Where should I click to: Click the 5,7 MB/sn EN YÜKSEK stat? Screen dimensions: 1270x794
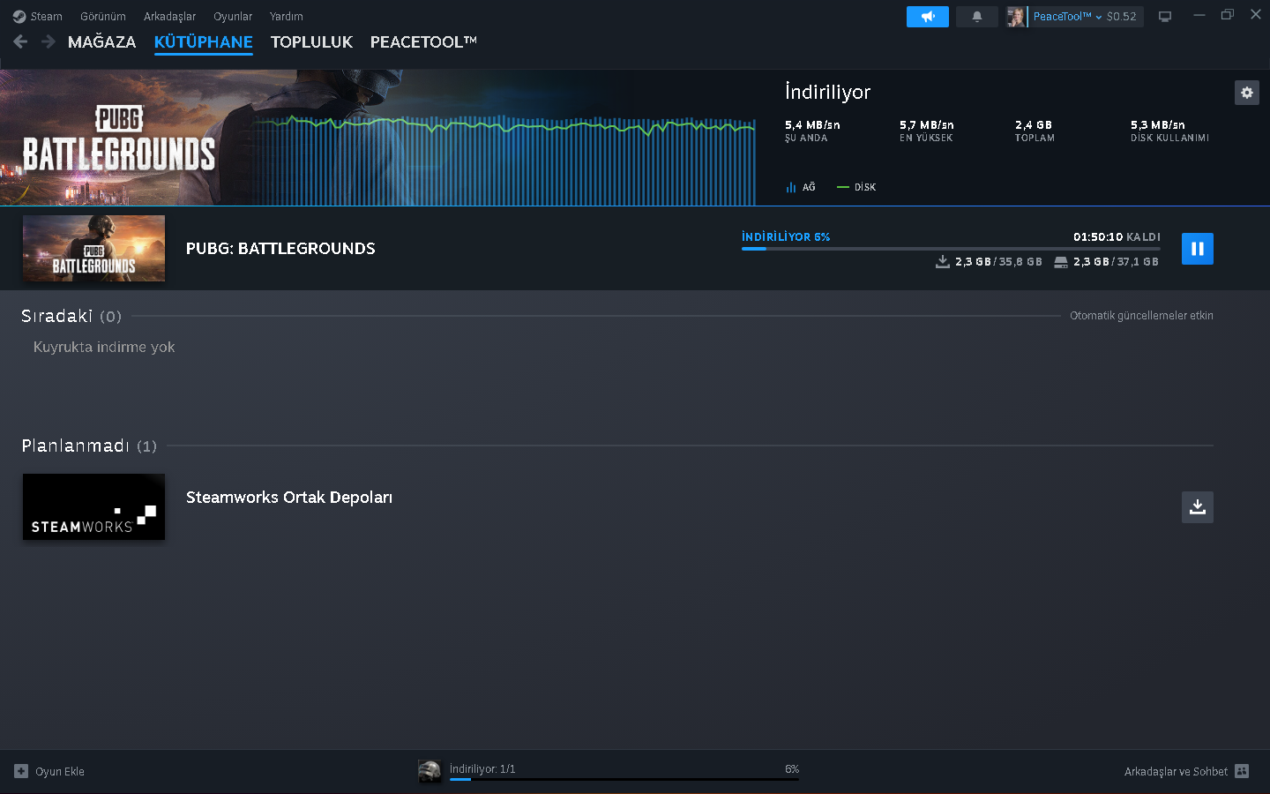tap(927, 131)
